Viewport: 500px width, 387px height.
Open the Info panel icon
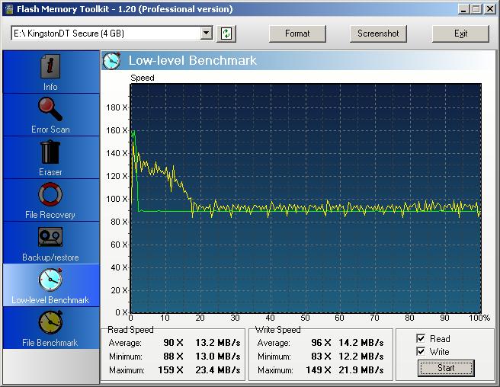tap(50, 69)
